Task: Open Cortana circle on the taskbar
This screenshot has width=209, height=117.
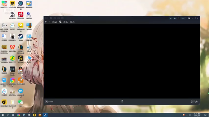Action: (13, 115)
